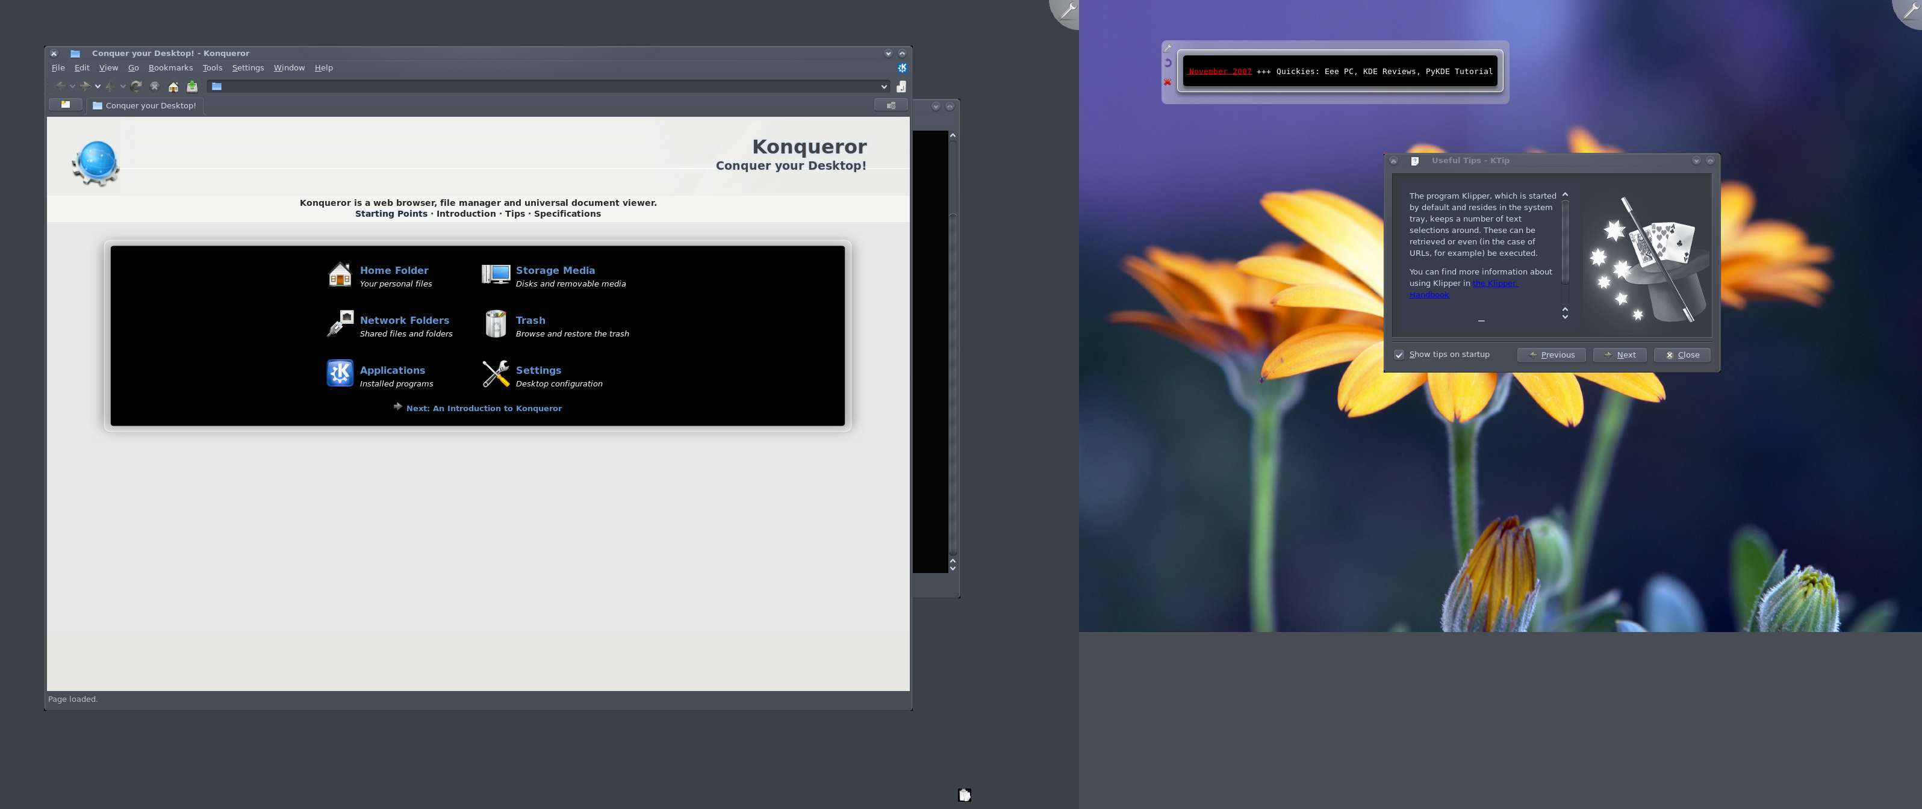Click the Back arrow in Konqueror toolbar
Viewport: 1922px width, 809px height.
coord(60,87)
